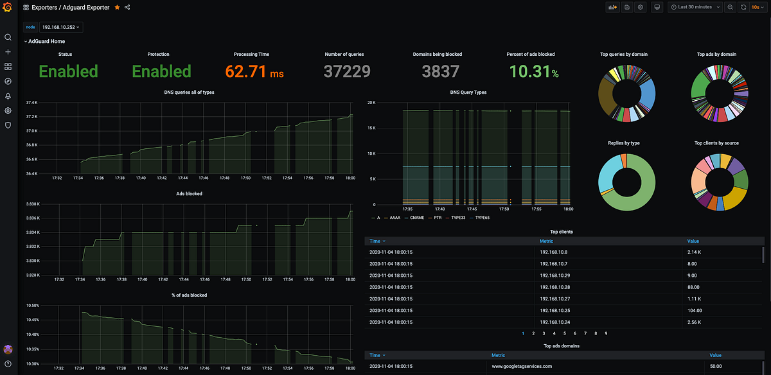Open Help via the question mark icon
The height and width of the screenshot is (375, 771).
8,363
